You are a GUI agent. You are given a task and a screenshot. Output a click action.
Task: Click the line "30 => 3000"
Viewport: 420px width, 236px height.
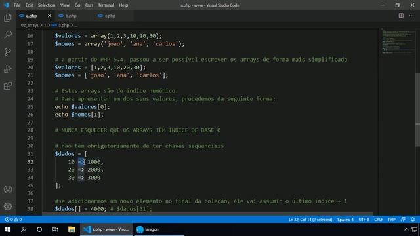84,178
